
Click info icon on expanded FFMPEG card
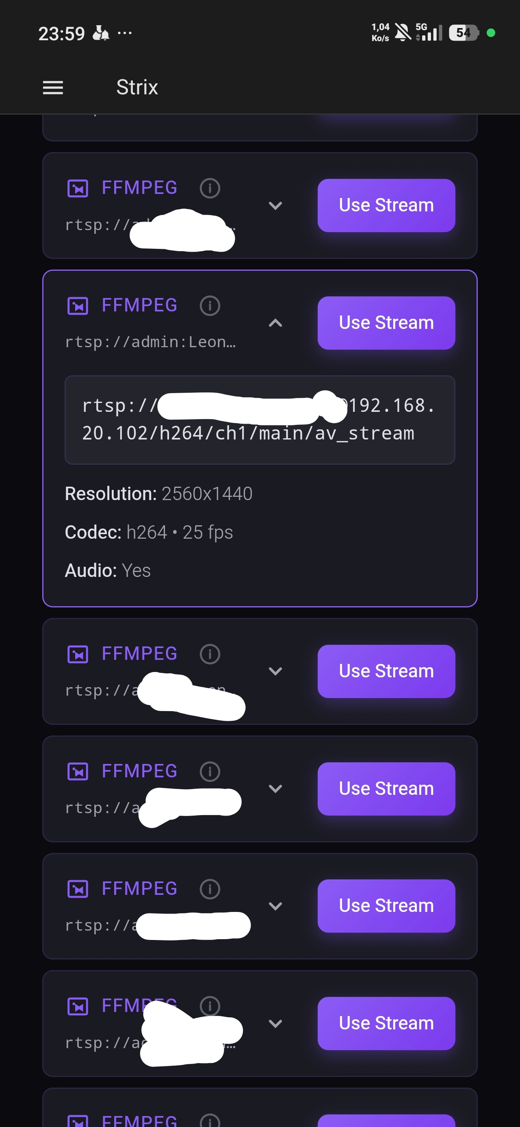point(210,306)
